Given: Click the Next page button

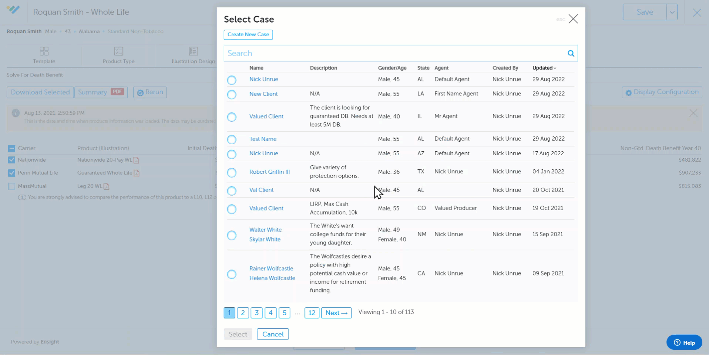Looking at the screenshot, I should [x=336, y=313].
